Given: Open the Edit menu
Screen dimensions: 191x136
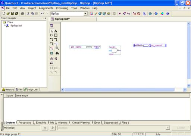Looking at the screenshot, I should point(15,8).
